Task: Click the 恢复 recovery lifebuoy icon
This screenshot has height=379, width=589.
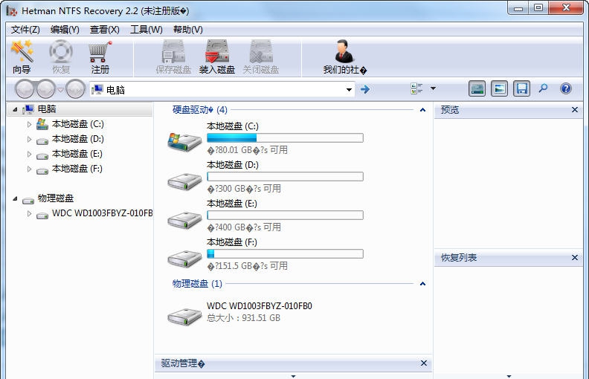Action: pyautogui.click(x=61, y=51)
